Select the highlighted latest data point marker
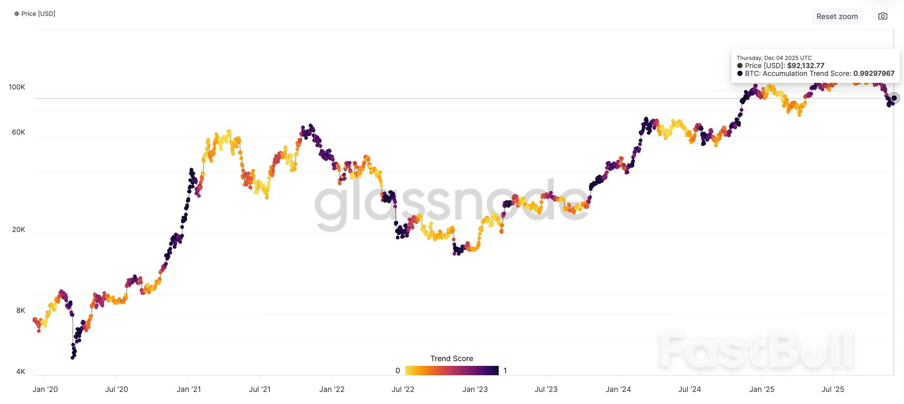The image size is (904, 404). [x=894, y=98]
